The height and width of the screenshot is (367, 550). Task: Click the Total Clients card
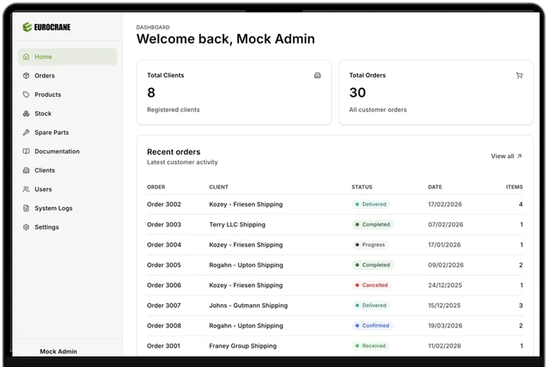point(233,92)
